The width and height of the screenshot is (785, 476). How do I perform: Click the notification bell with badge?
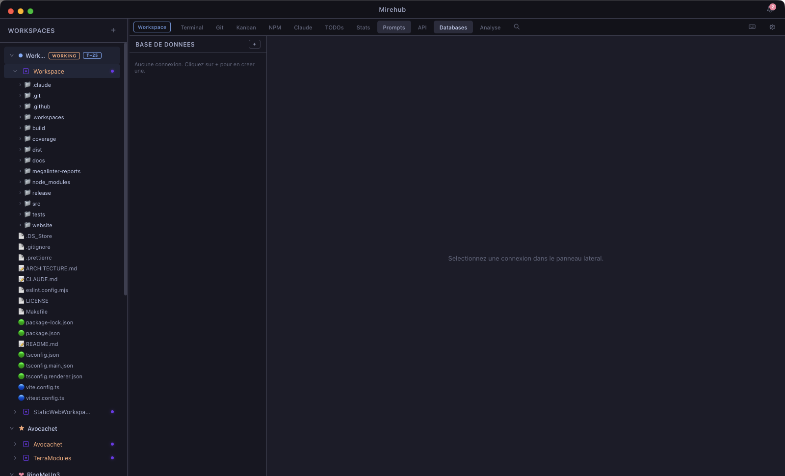pyautogui.click(x=771, y=9)
